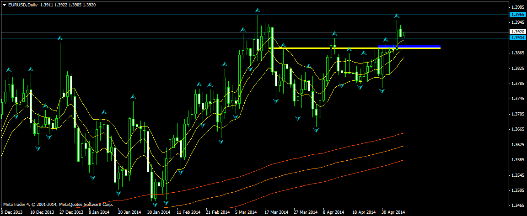Click the 1.3865 price scale value
Viewport: 527px width, 216px height.
coord(517,53)
